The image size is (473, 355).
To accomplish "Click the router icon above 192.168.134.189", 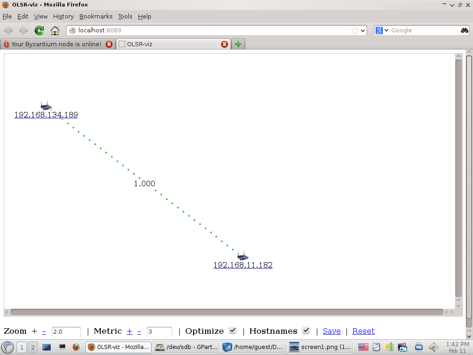I will click(46, 106).
